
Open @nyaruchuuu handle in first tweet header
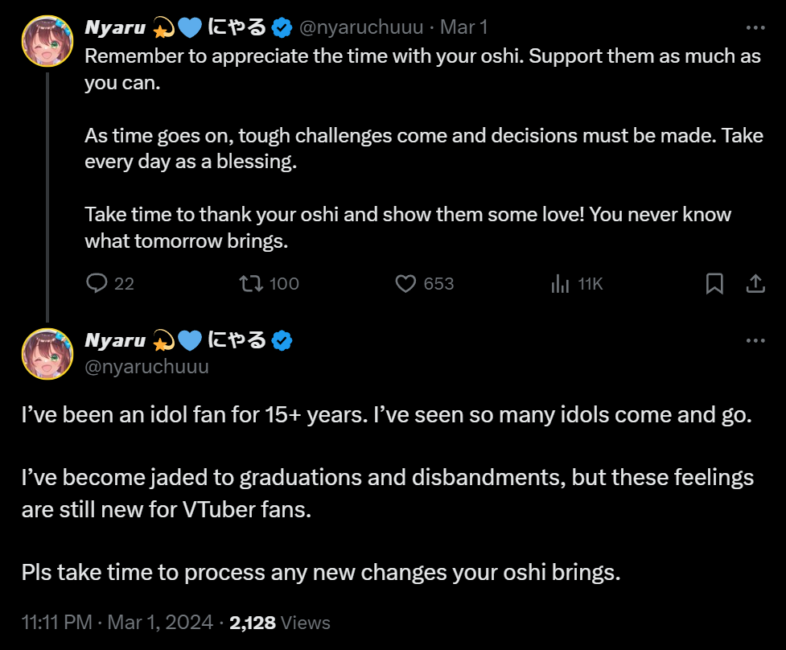[360, 27]
